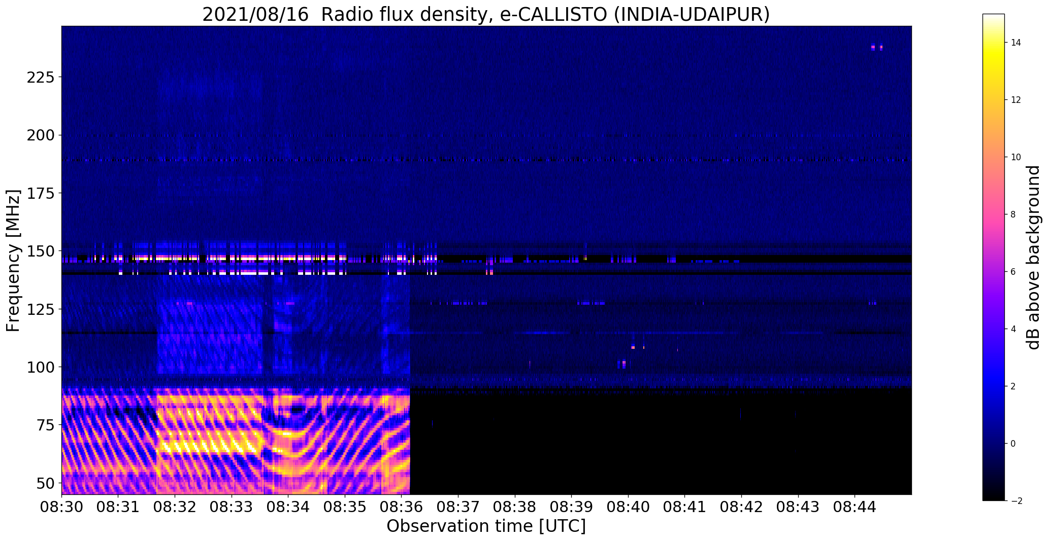Click the 08:36 time tick label
This screenshot has width=1049, height=541.
pyautogui.click(x=402, y=507)
